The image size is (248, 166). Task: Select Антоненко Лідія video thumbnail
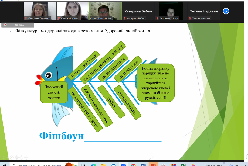pyautogui.click(x=171, y=11)
